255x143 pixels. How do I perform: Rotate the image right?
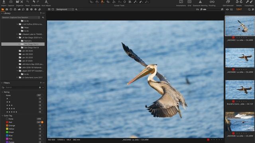click(241, 2)
